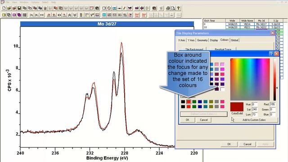
Task: Click the question mark help toolbar icon
Action: pos(178,8)
